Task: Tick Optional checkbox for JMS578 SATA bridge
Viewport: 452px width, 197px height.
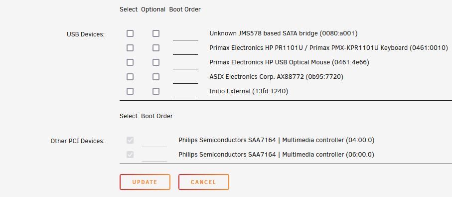Action: click(156, 33)
